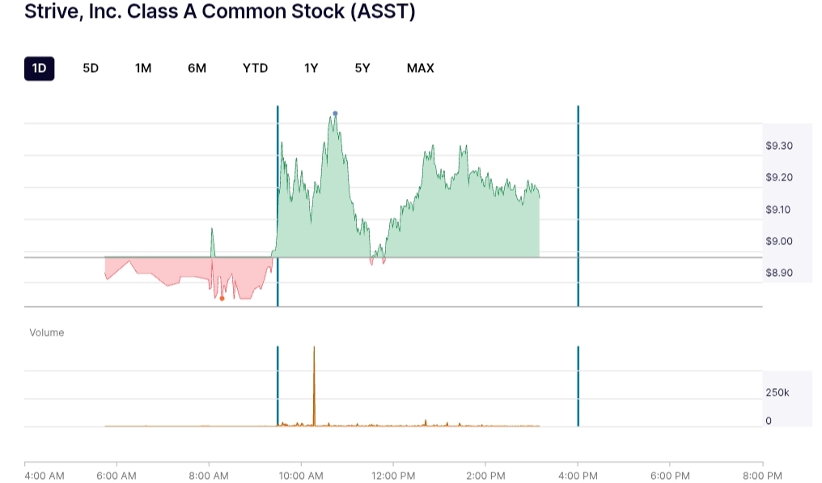
Task: Click the 4:00 PM time axis label
Action: click(x=578, y=476)
